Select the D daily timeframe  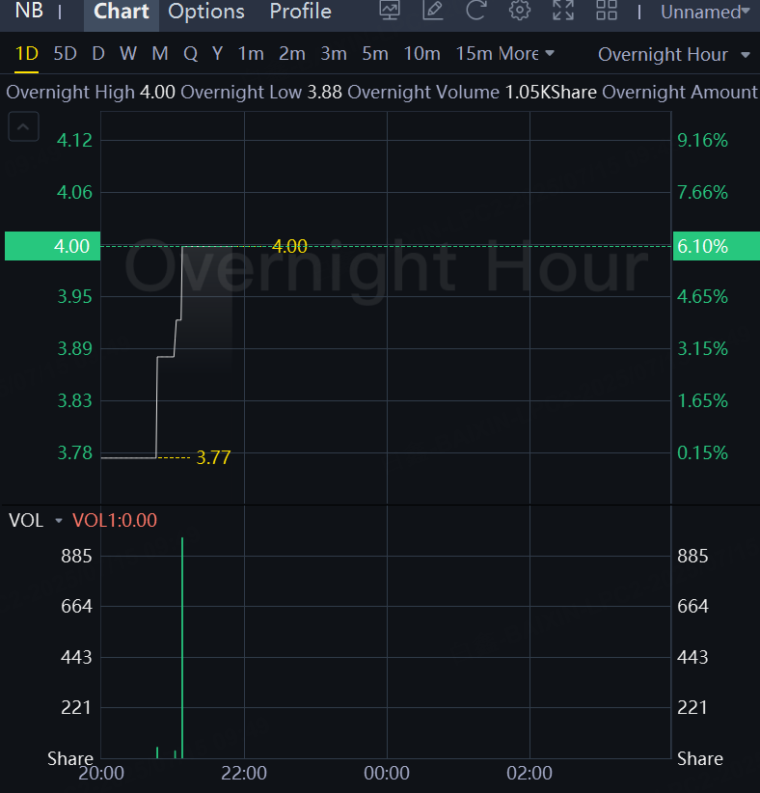click(x=98, y=54)
